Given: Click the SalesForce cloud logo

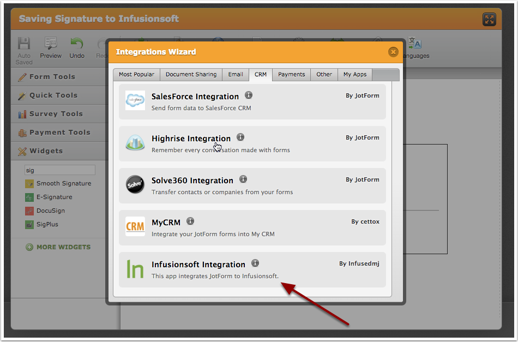Looking at the screenshot, I should [135, 100].
